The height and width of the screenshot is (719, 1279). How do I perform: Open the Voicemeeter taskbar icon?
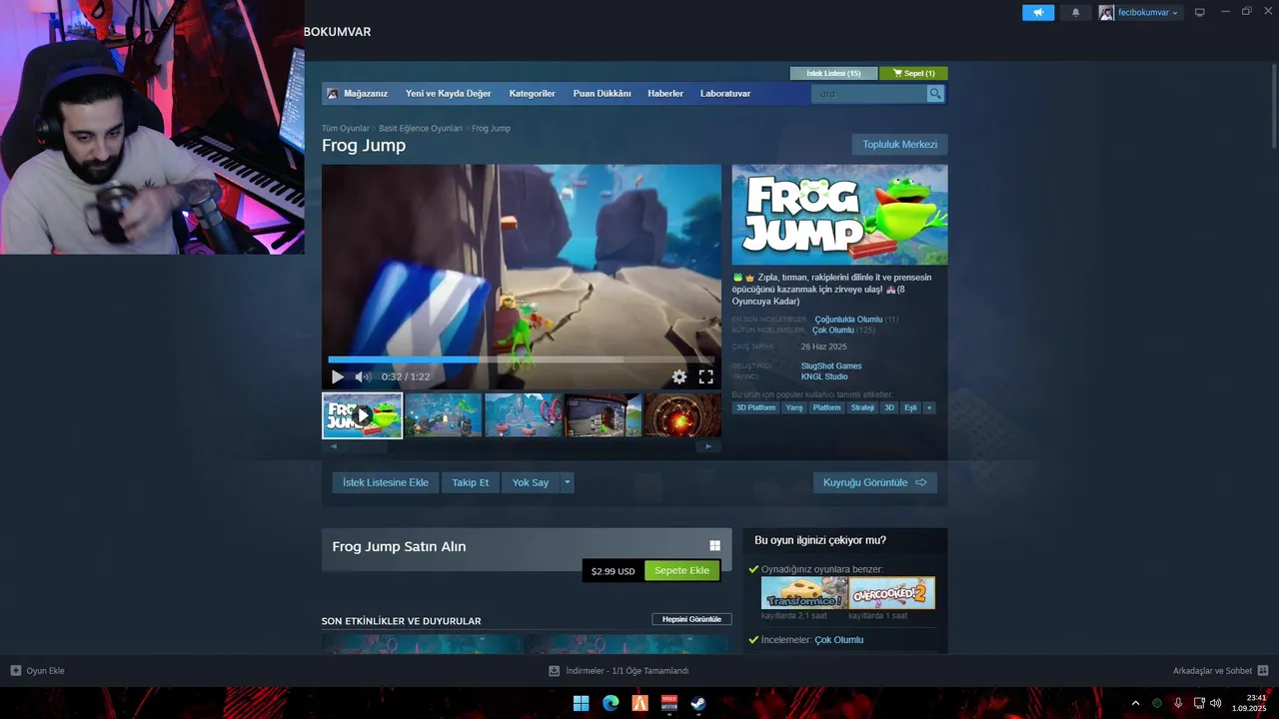pyautogui.click(x=669, y=703)
